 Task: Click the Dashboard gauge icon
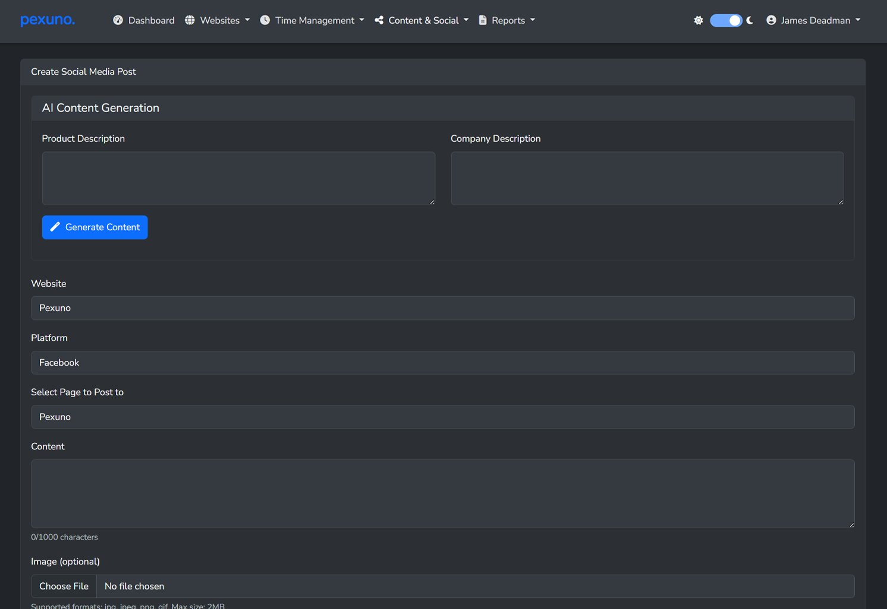118,20
